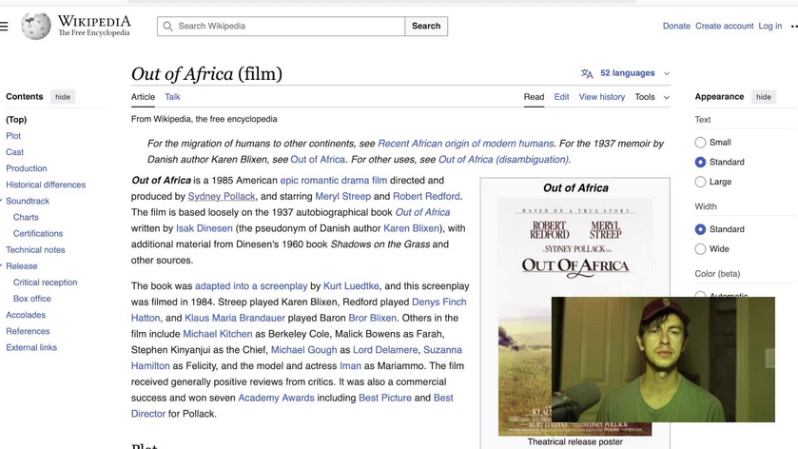Click the Wikipedia globe logo
This screenshot has width=798, height=449.
click(36, 26)
